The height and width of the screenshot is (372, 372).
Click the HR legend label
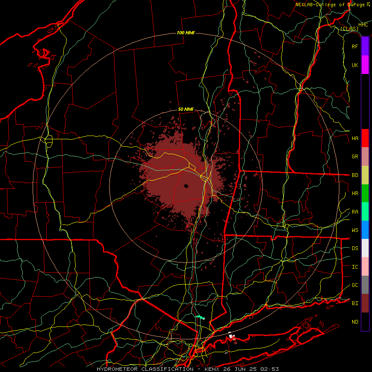[x=355, y=193]
